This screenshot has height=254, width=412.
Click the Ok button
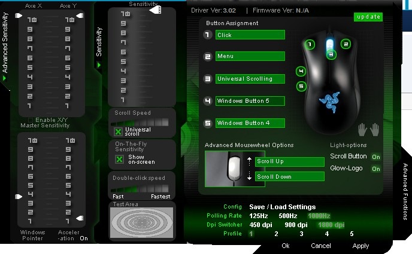point(286,246)
